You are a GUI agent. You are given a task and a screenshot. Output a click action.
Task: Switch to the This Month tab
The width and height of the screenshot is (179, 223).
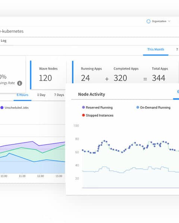click(x=156, y=49)
